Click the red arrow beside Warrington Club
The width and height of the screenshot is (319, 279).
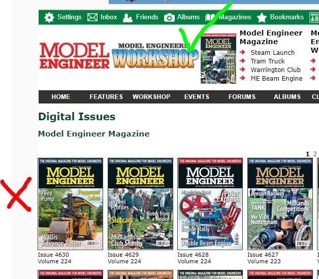point(242,69)
